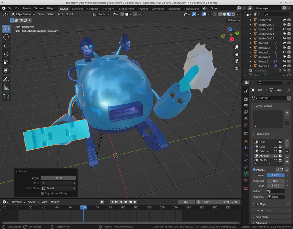This screenshot has width=293, height=229.
Task: Open the Orientation Global dropdown in Rotate panel
Action: coord(58,188)
